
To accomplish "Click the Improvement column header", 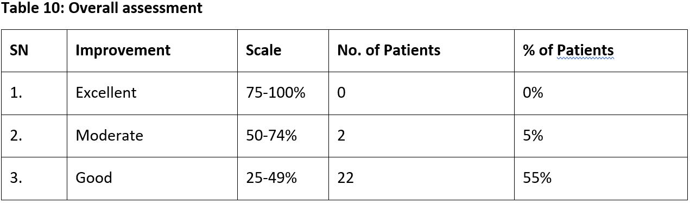I will point(152,50).
